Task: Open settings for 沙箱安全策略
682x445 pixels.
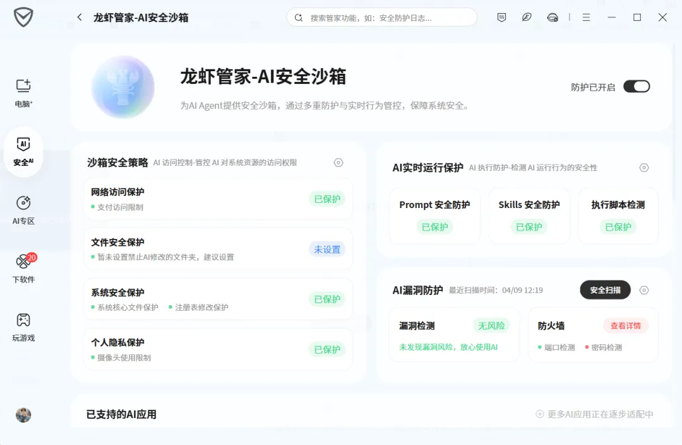Action: coord(338,163)
